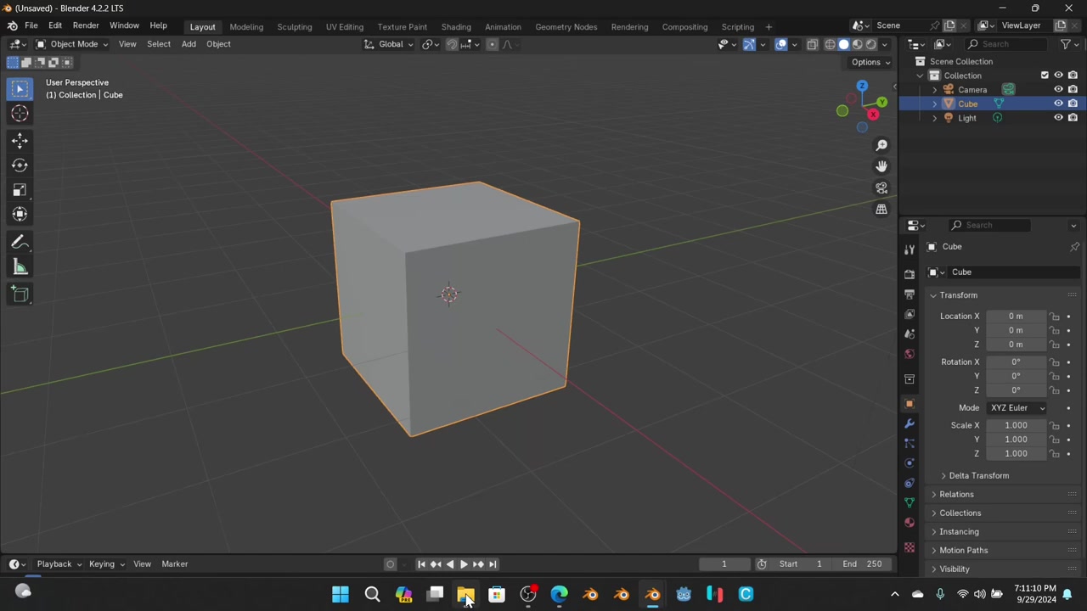Image resolution: width=1087 pixels, height=611 pixels.
Task: Select the Rotate tool
Action: coord(20,165)
